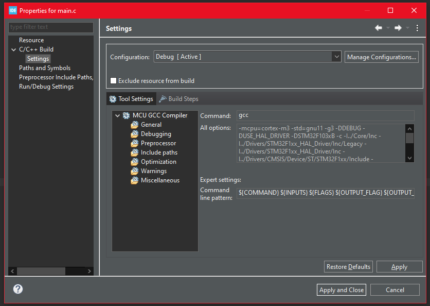The image size is (430, 306).
Task: Click the IDE logo in title bar
Action: (x=13, y=10)
